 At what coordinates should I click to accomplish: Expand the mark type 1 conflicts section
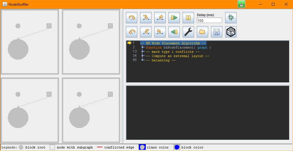pyautogui.click(x=142, y=52)
